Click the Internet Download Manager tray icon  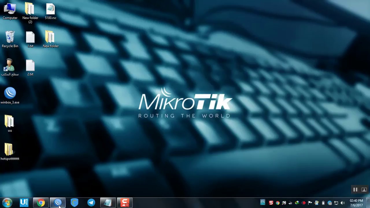(x=297, y=203)
